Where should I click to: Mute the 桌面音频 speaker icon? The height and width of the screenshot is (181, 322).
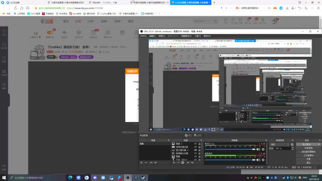pos(258,160)
